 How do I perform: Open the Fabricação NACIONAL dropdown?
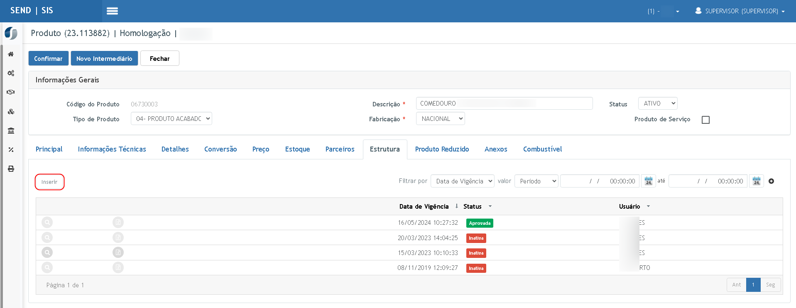[441, 119]
